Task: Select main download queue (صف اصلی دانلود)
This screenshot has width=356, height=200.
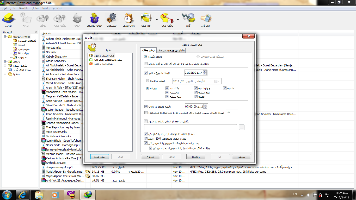Action: click(102, 55)
